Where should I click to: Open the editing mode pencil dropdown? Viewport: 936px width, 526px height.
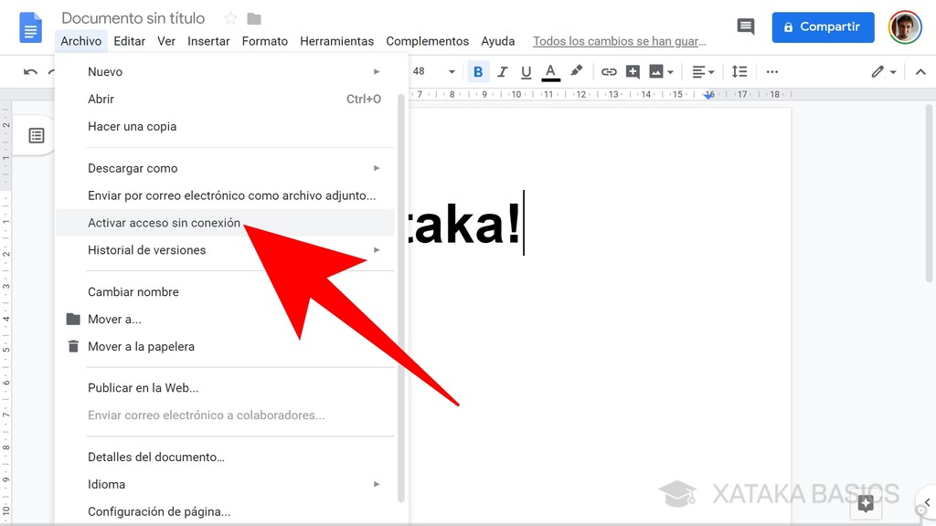(x=883, y=71)
